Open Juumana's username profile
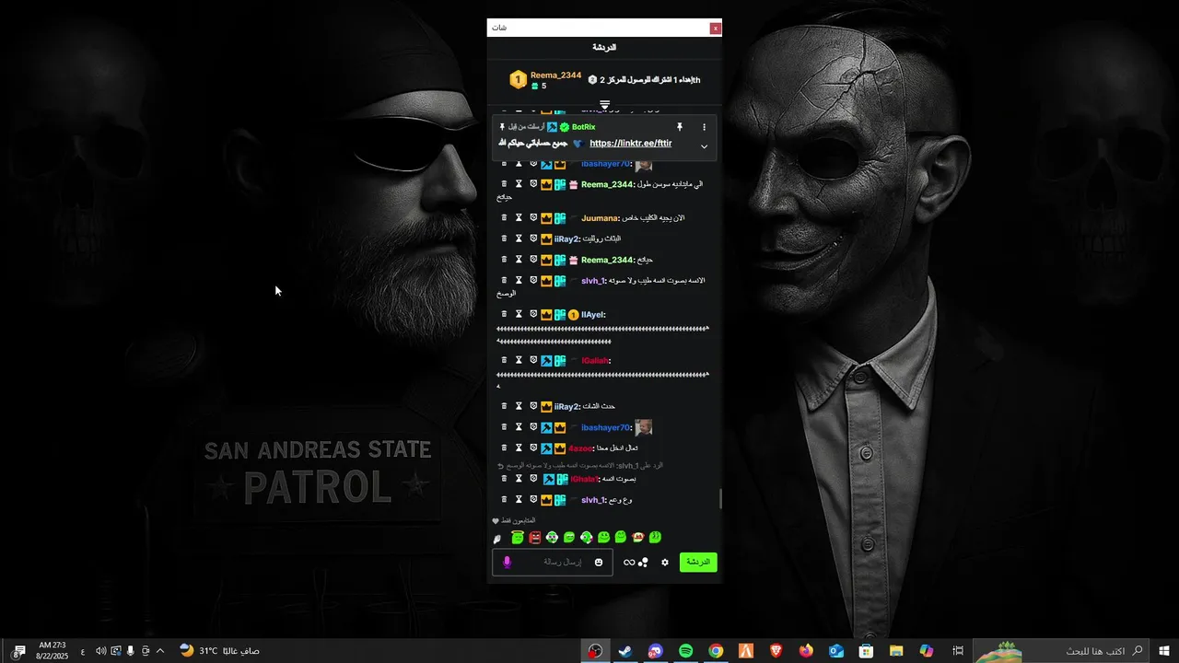 tap(600, 218)
